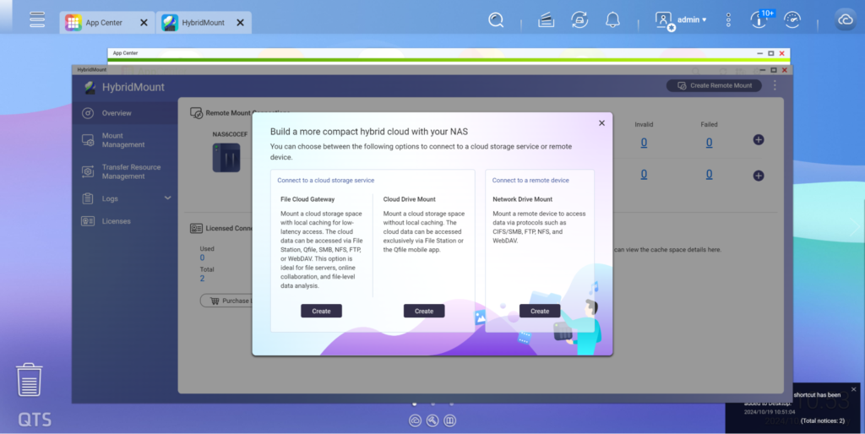Viewport: 865px width, 434px height.
Task: Open the background tasks icon in top bar
Action: (x=579, y=19)
